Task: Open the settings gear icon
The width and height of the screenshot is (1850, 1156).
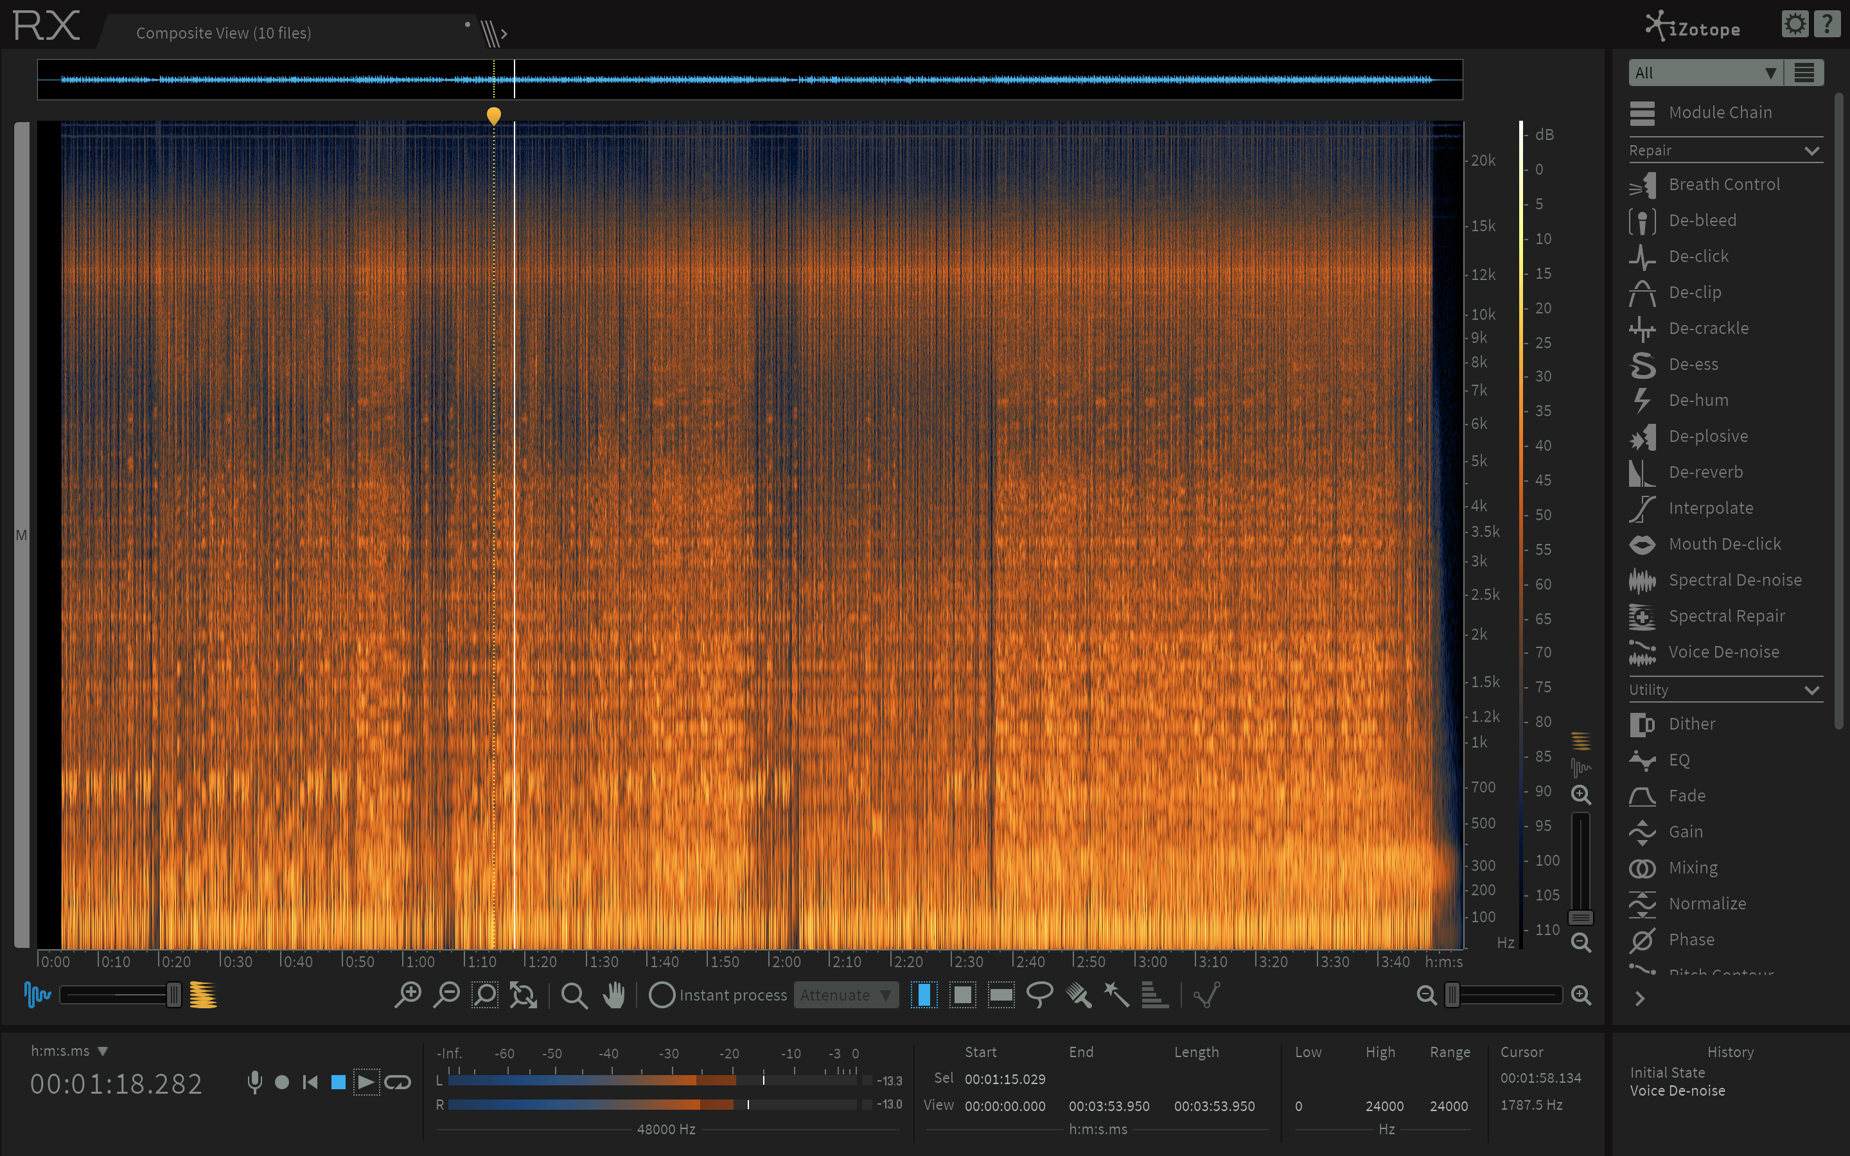Action: coord(1794,24)
